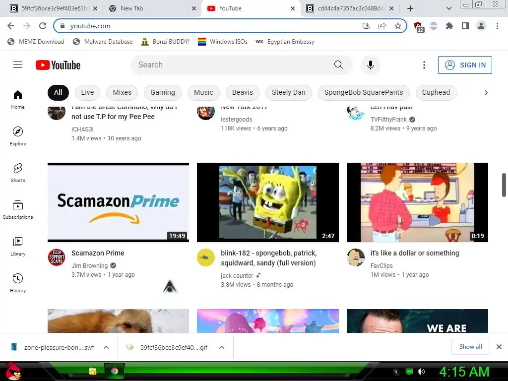Click the YouTube search input field

pyautogui.click(x=233, y=65)
